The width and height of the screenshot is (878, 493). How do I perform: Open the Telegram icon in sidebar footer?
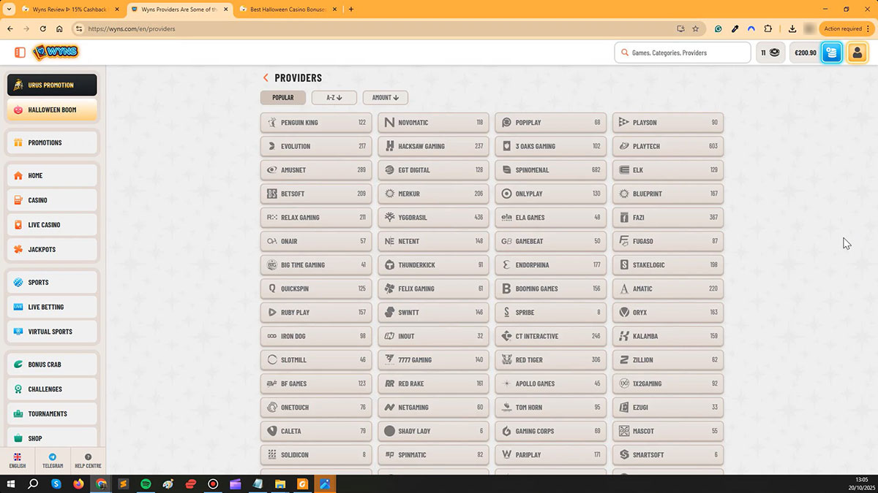point(53,460)
